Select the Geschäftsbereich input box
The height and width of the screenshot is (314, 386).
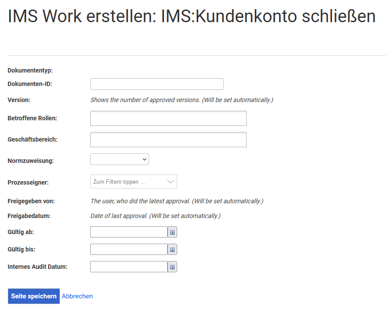(x=168, y=140)
